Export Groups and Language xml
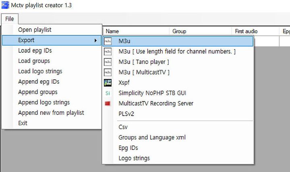Viewport: 290px width, 172px height. [178, 137]
